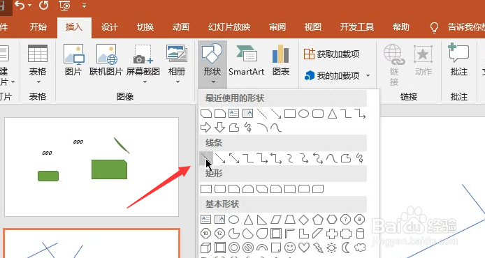Start slideshow from beginning via quick access icon

[64, 6]
